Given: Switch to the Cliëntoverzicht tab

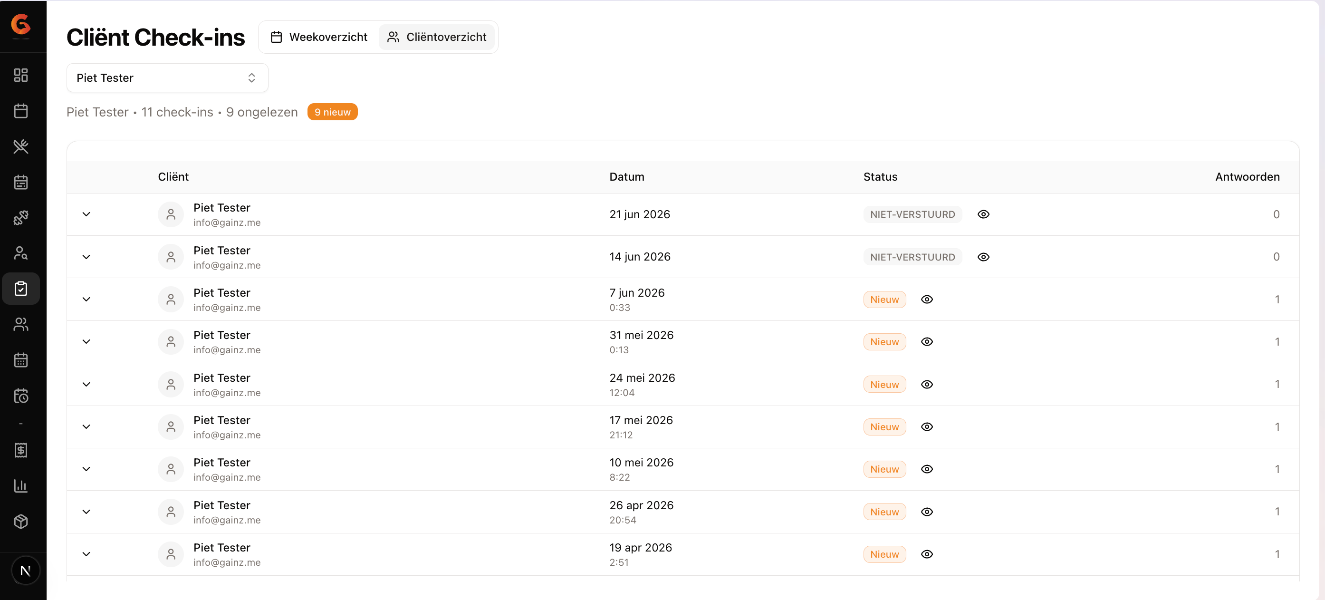Looking at the screenshot, I should (437, 37).
